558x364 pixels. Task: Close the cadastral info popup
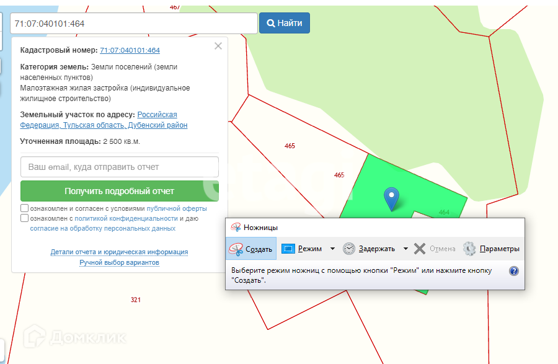pos(218,46)
